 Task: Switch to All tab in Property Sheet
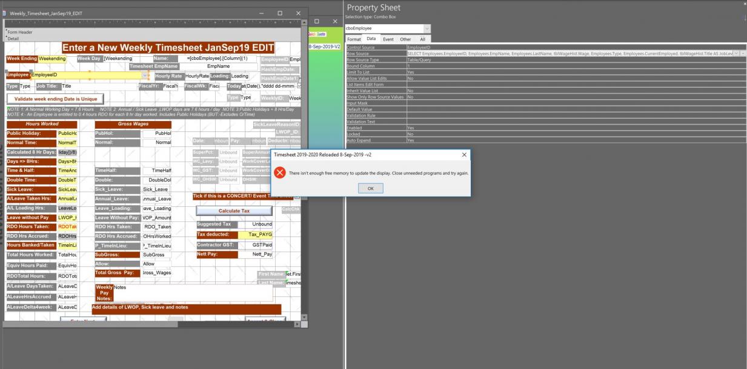point(422,39)
